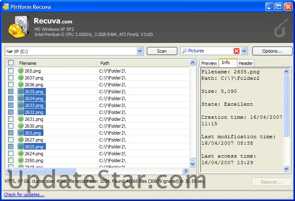Click the green status icon for 2637.png
This screenshot has width=295, height=201.
point(21,77)
